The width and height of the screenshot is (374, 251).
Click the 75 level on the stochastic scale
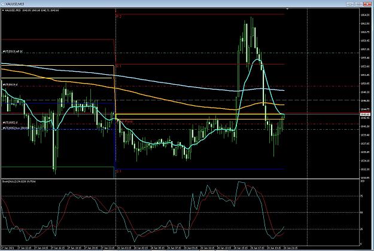(361, 196)
